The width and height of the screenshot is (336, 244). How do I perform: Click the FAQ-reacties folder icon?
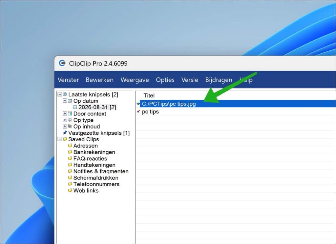click(x=70, y=158)
